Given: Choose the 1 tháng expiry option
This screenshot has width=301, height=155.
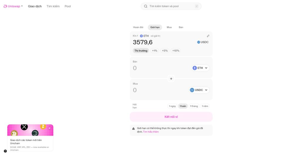Looking at the screenshot, I should (194, 106).
